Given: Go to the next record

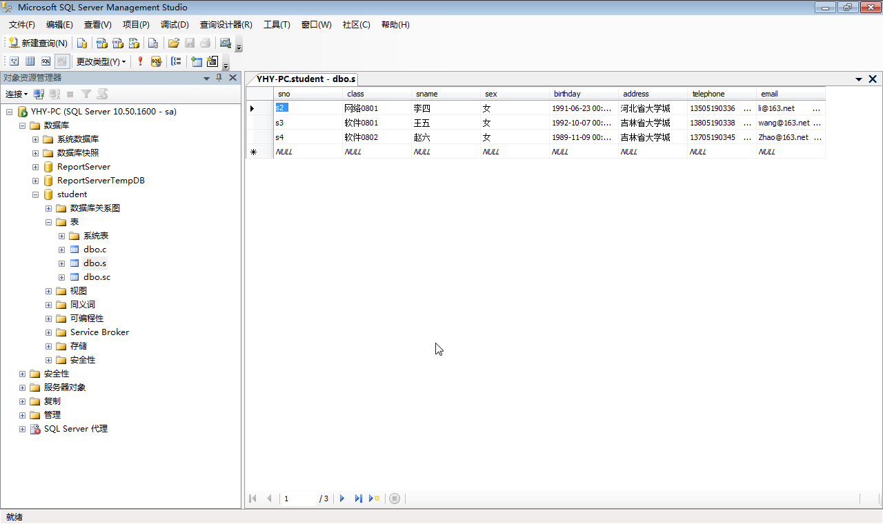Looking at the screenshot, I should [x=342, y=498].
